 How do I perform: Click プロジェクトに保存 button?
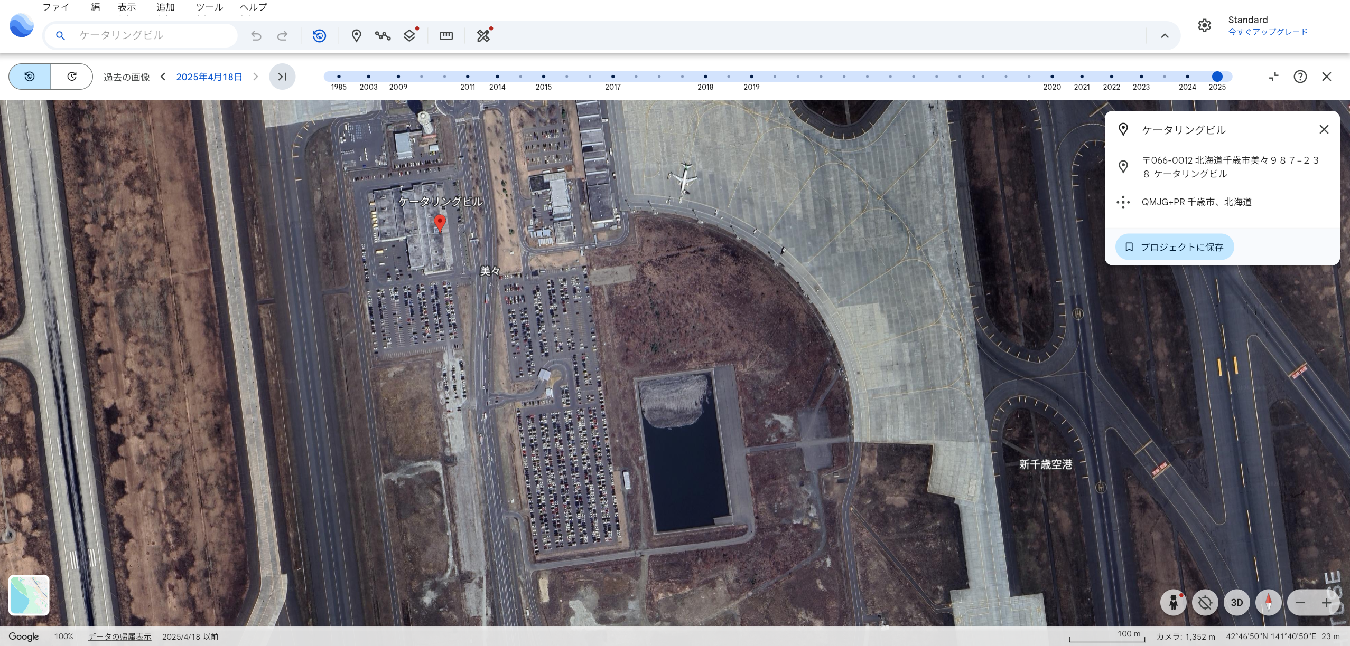point(1175,247)
